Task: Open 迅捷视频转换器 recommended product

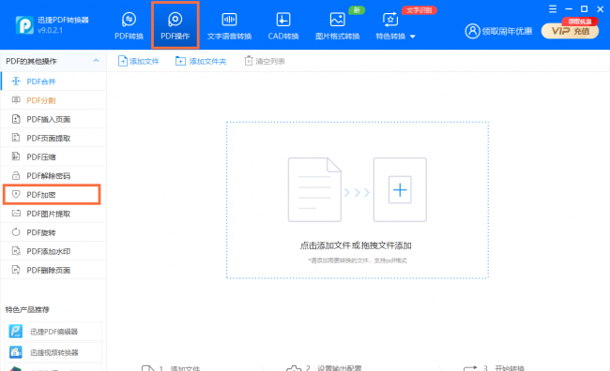Action: pyautogui.click(x=53, y=352)
